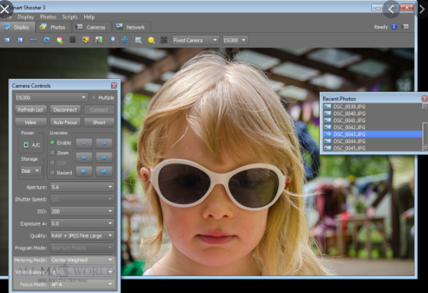Click the medium left focus arrow beside Zoom

(83, 158)
